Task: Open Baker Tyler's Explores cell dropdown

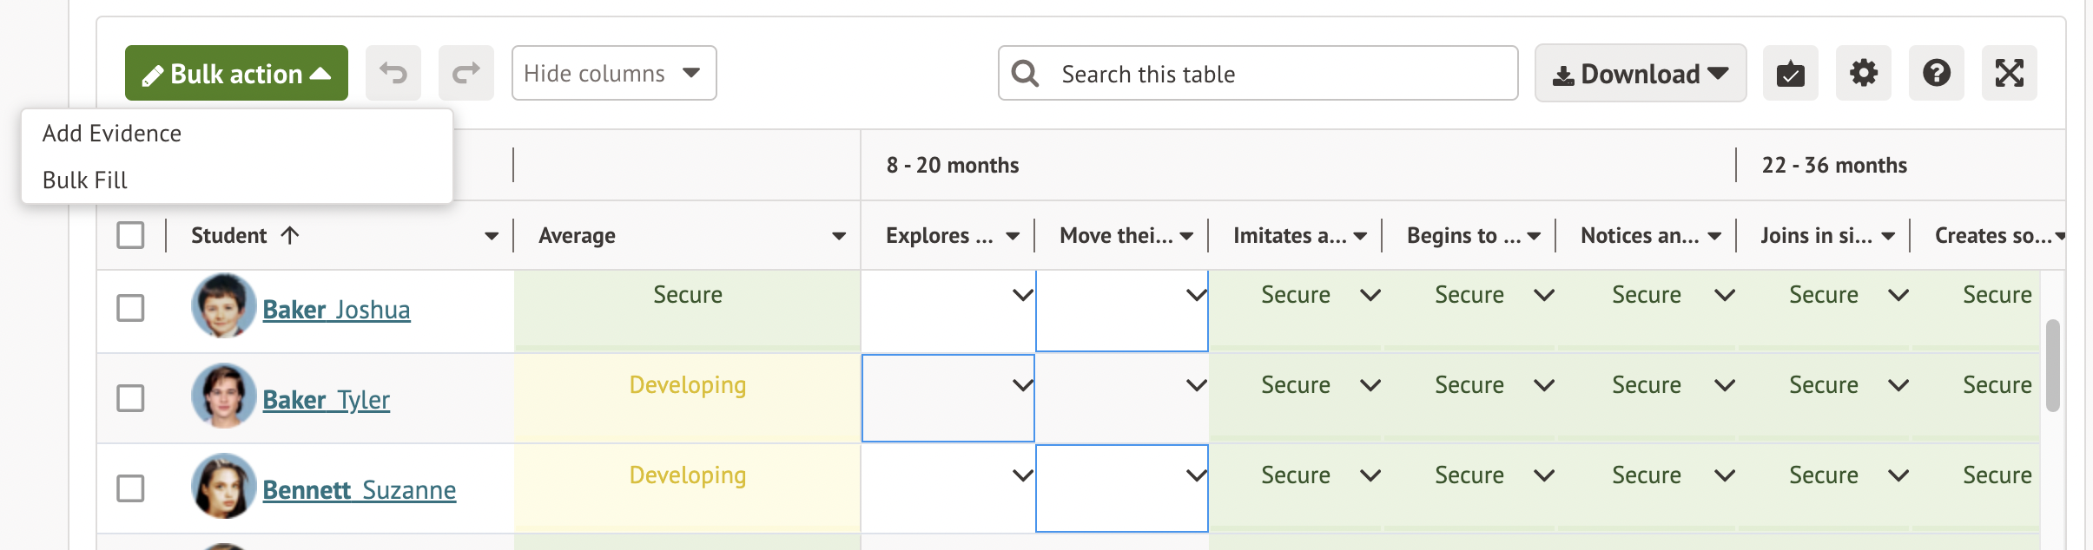Action: 1022,385
